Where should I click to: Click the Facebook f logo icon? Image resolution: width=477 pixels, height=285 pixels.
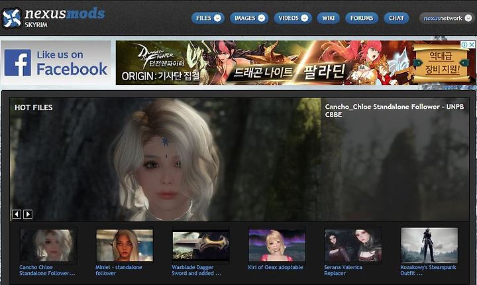[x=18, y=63]
